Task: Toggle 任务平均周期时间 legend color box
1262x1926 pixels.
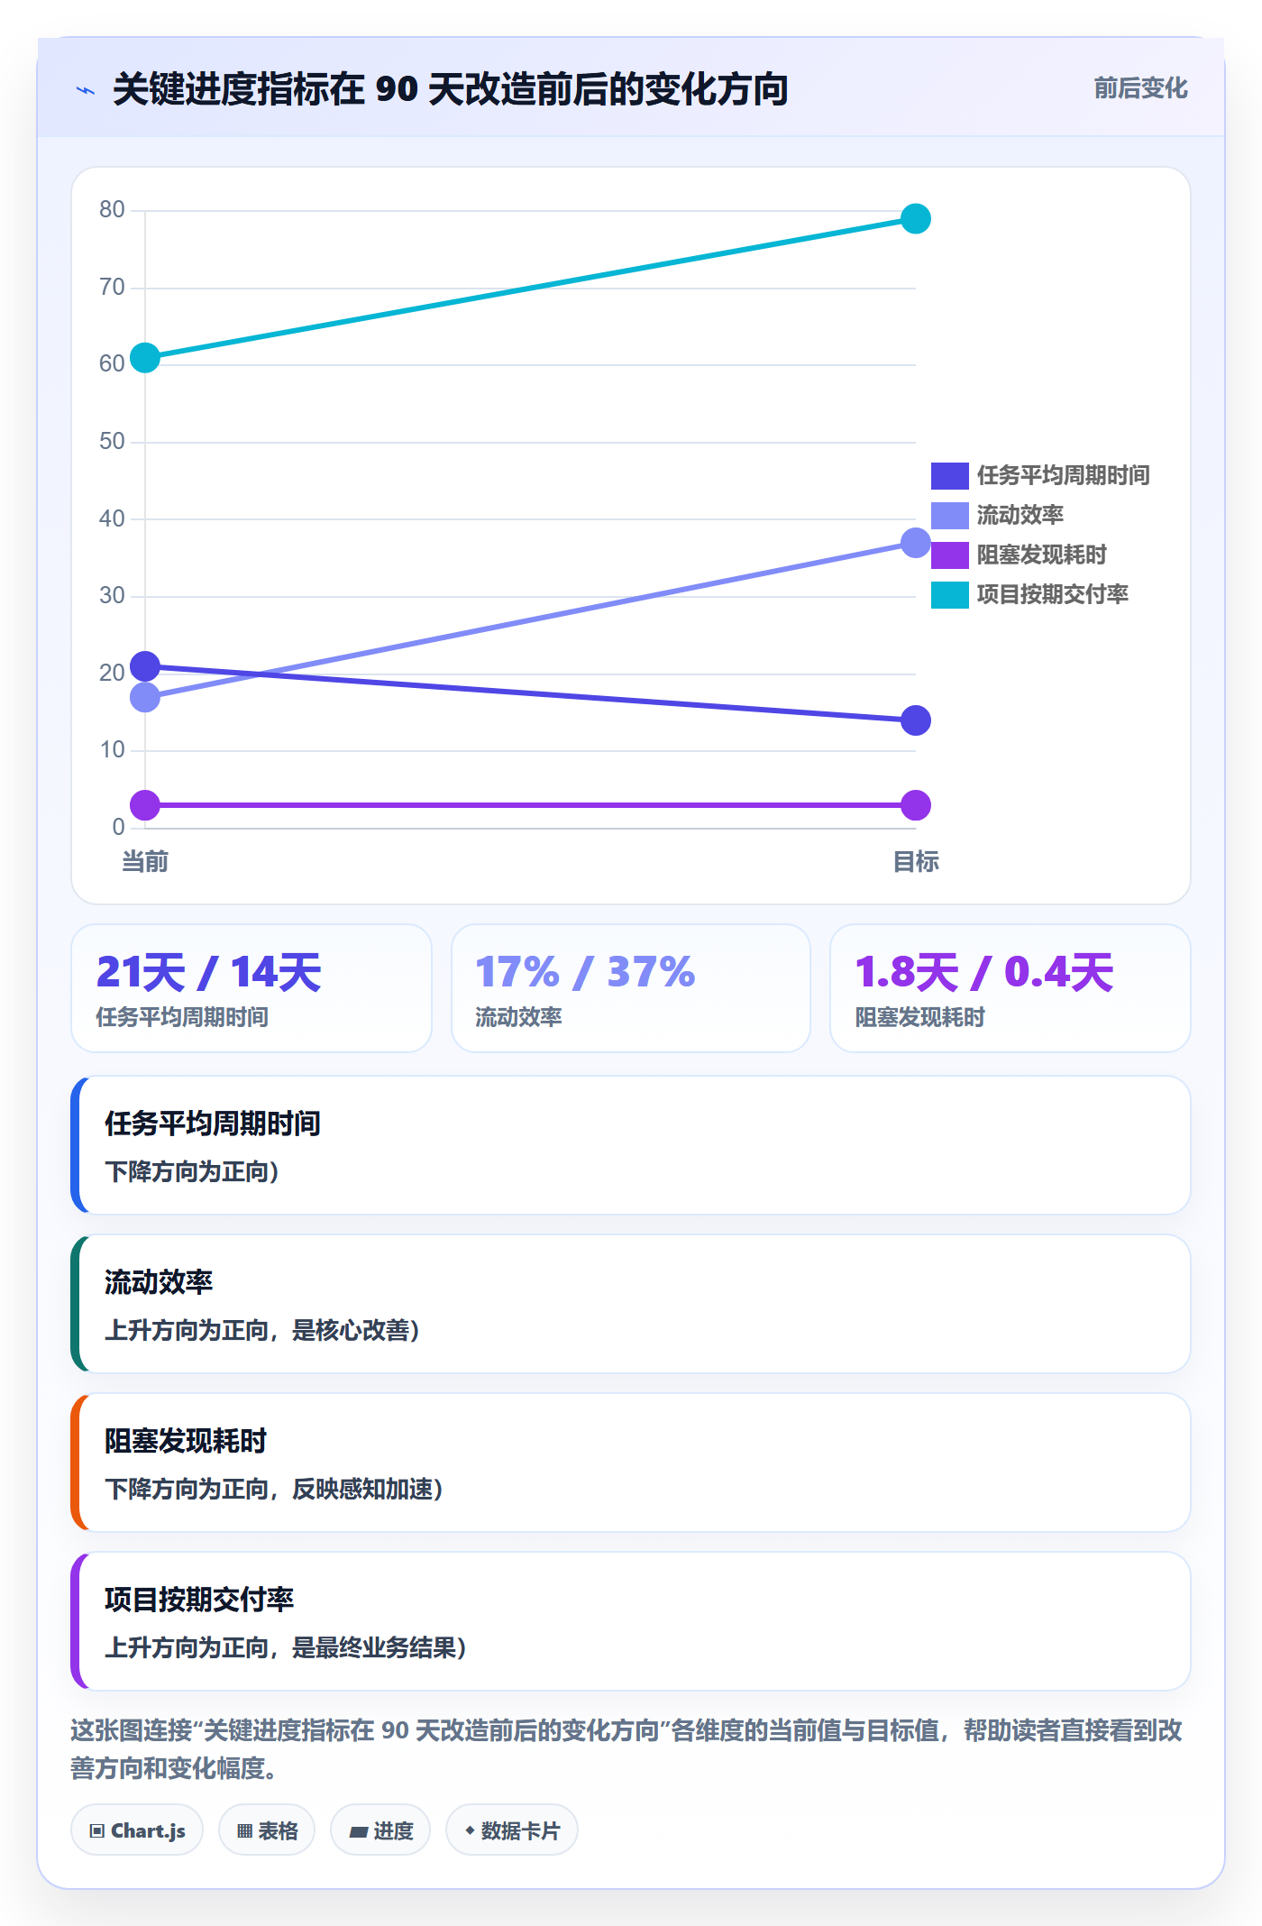Action: 949,475
